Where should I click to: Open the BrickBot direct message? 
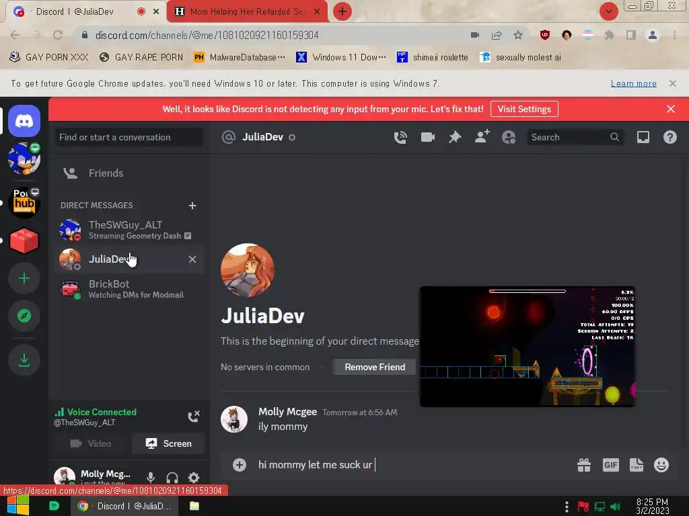coord(129,289)
